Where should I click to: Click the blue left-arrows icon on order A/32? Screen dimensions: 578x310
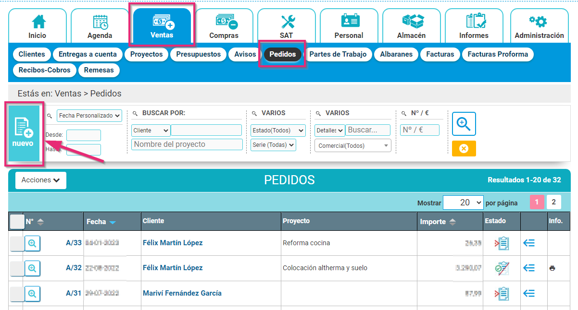tap(529, 268)
